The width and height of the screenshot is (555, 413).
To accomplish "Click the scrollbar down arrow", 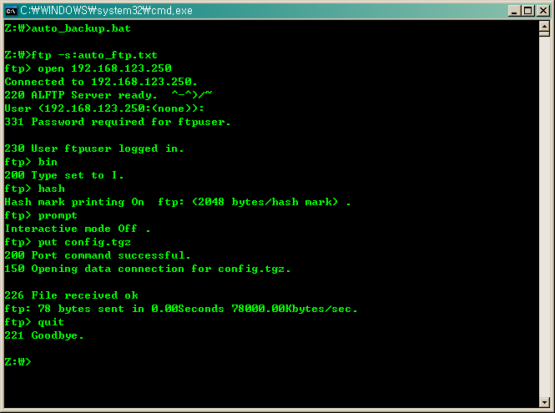I will tap(544, 402).
